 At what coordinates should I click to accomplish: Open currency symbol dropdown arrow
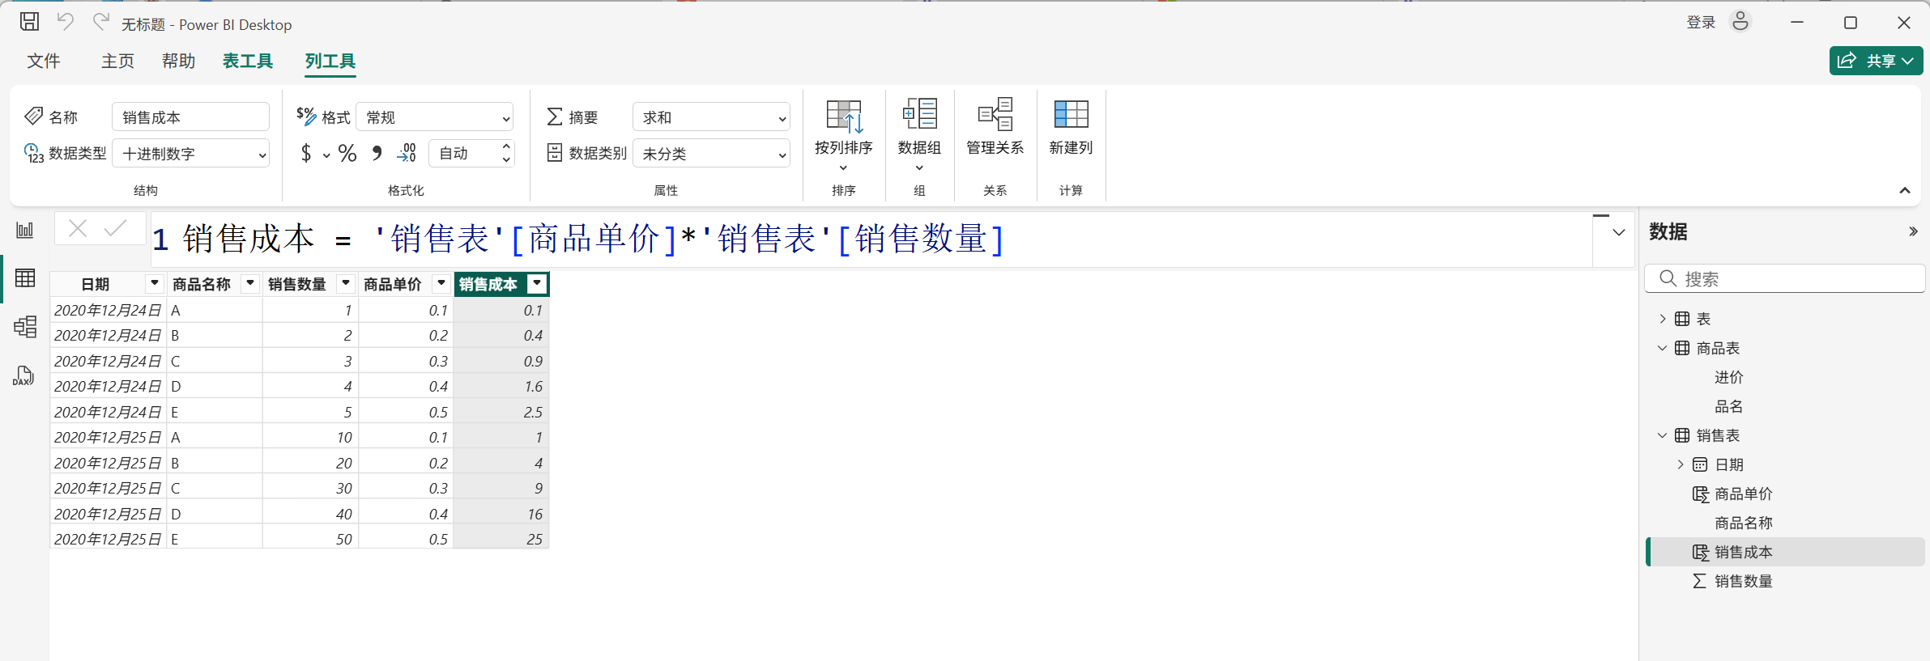pyautogui.click(x=326, y=155)
